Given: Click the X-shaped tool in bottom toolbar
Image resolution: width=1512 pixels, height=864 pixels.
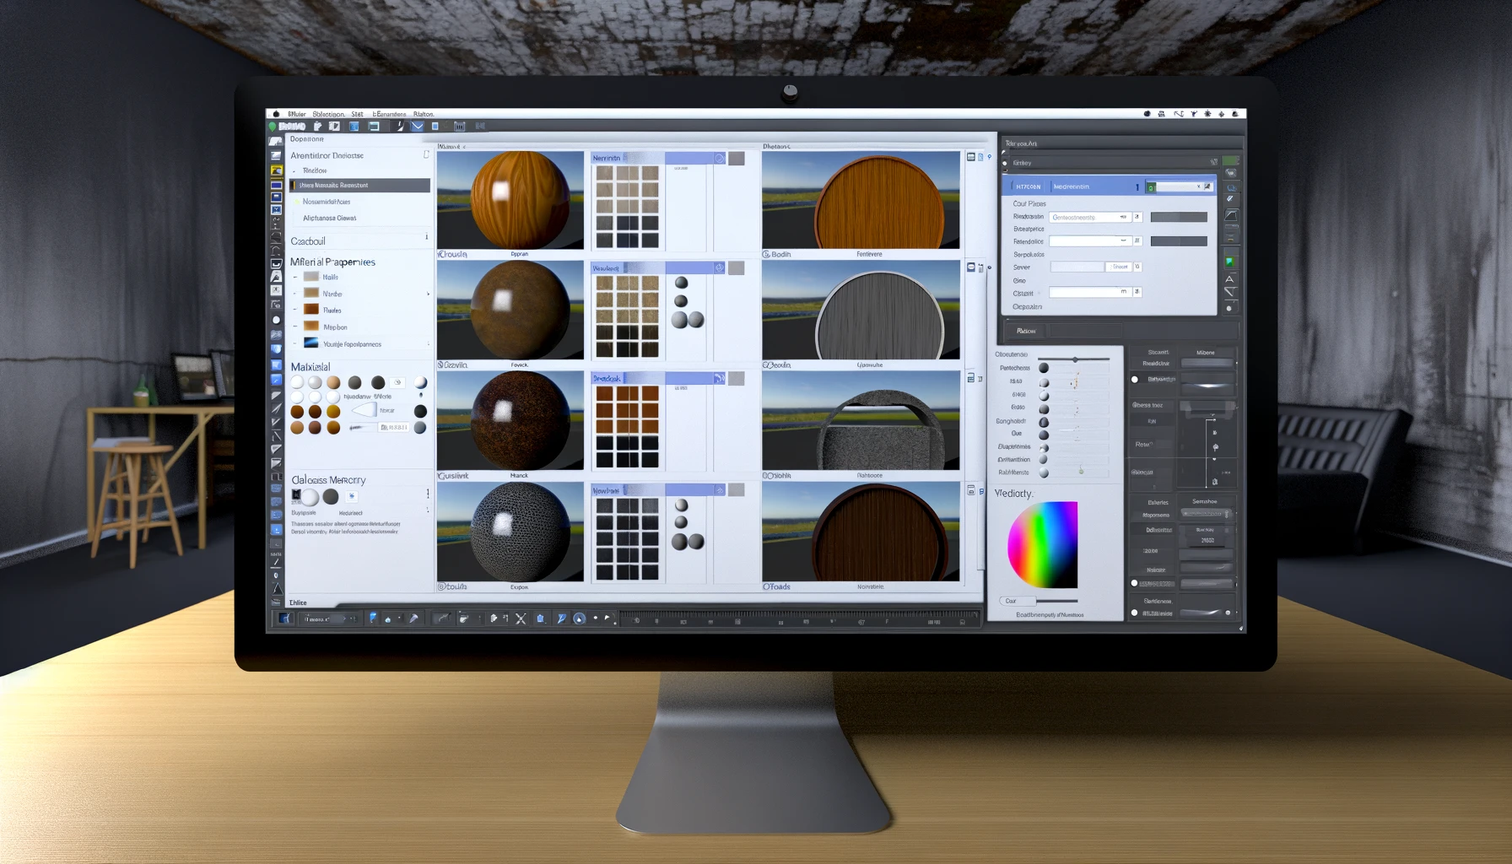Looking at the screenshot, I should [x=521, y=618].
